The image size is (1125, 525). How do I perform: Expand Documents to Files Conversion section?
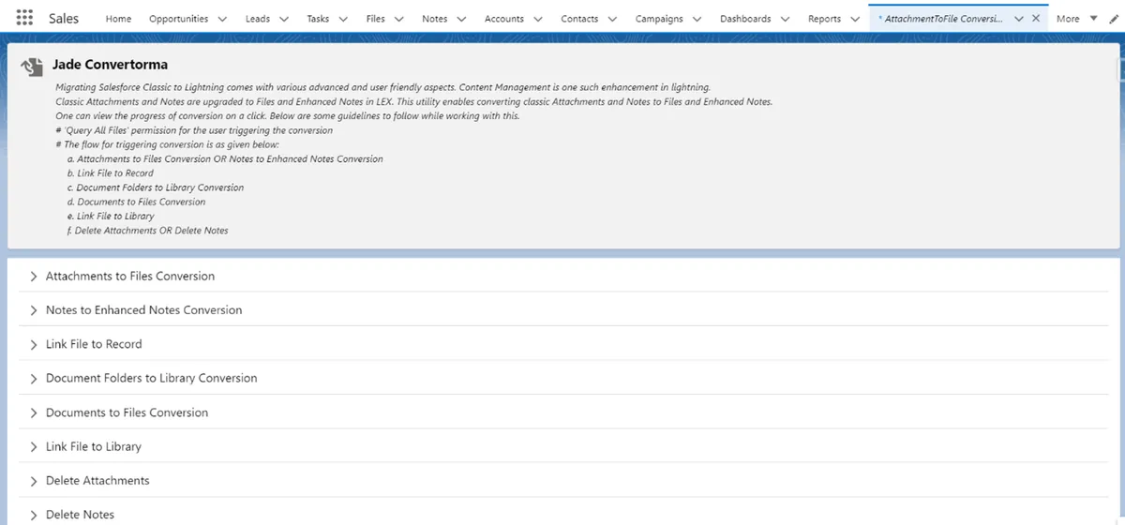coord(562,412)
